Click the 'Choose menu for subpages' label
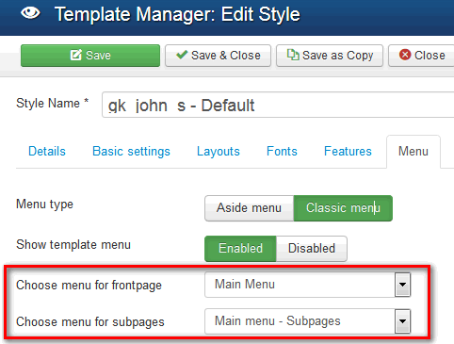The image size is (454, 344). (90, 322)
